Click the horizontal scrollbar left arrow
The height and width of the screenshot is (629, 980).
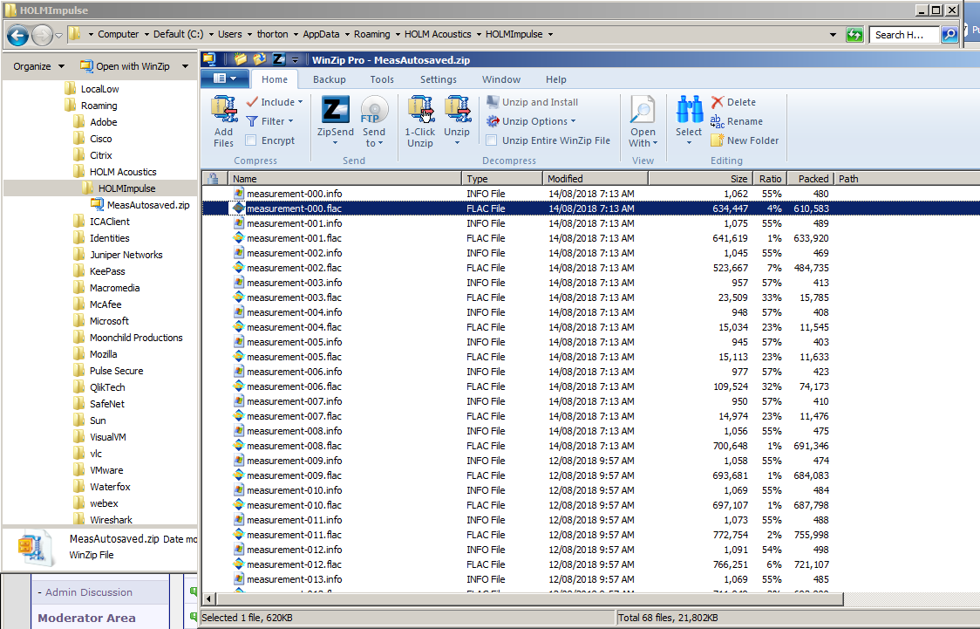209,598
